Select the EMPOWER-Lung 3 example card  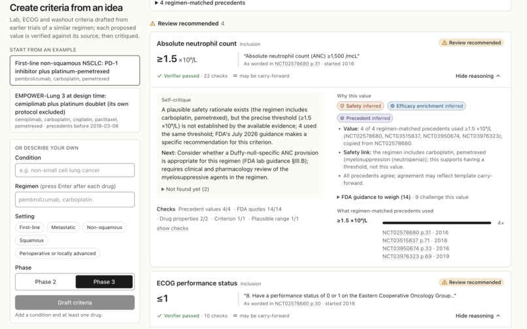75,111
